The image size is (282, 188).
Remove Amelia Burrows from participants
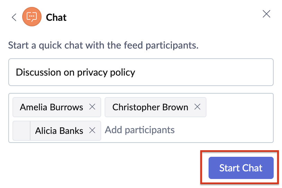click(x=92, y=107)
